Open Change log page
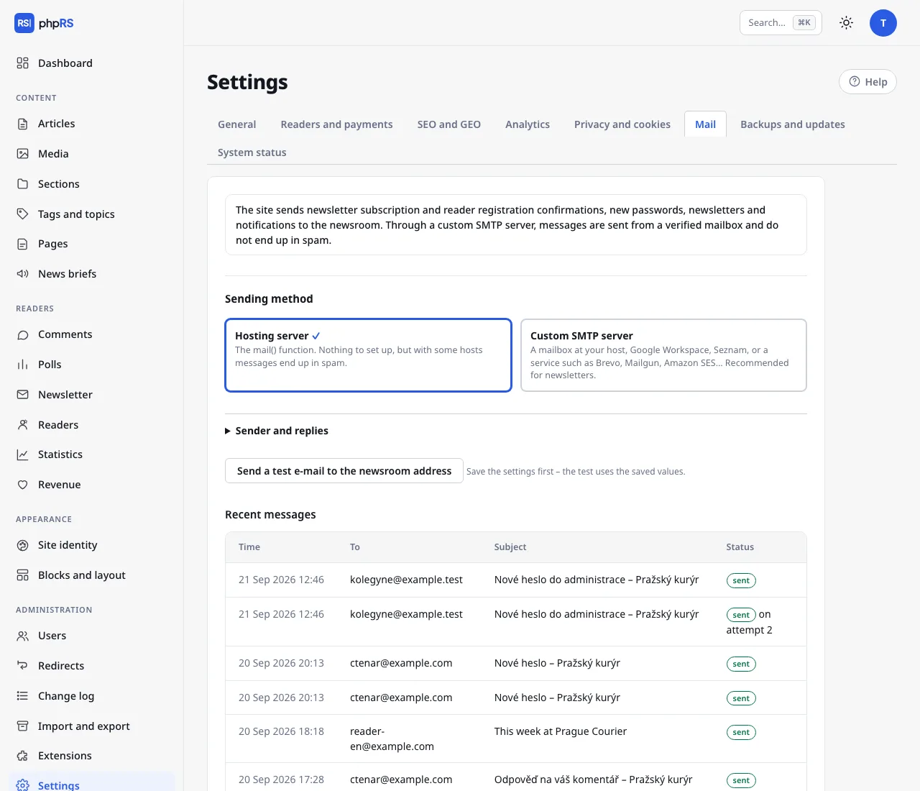The image size is (920, 791). point(92,696)
